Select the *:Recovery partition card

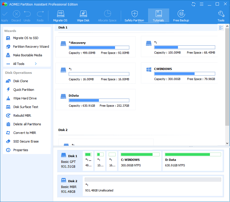[x=95, y=47]
